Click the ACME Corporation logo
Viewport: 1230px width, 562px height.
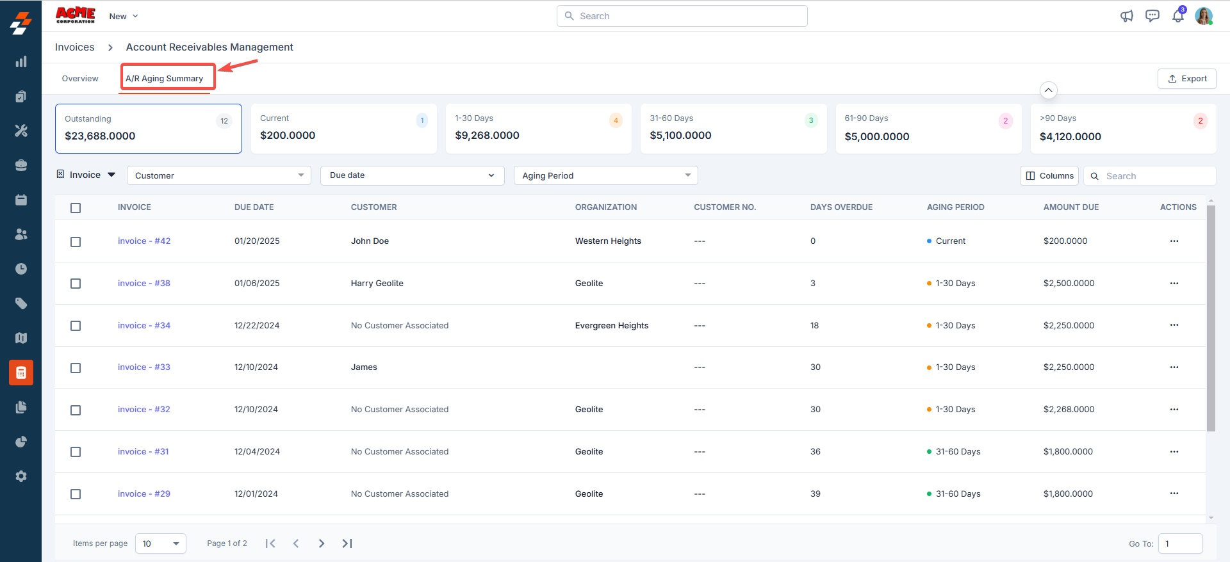pyautogui.click(x=76, y=15)
